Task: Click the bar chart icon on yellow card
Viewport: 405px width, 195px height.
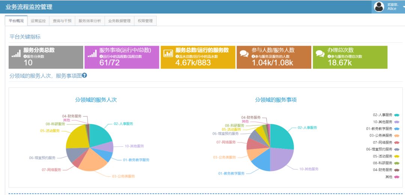Action: pyautogui.click(x=168, y=53)
